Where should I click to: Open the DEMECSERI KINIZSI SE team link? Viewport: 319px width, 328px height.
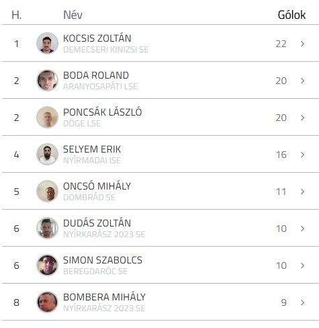click(106, 50)
